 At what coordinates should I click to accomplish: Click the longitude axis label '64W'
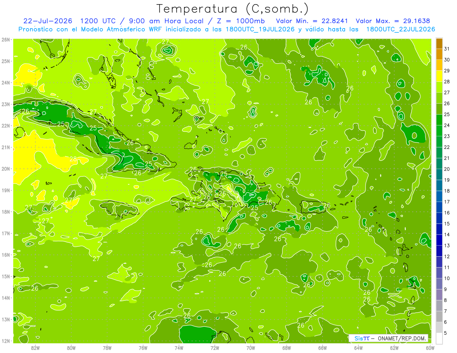358,348
